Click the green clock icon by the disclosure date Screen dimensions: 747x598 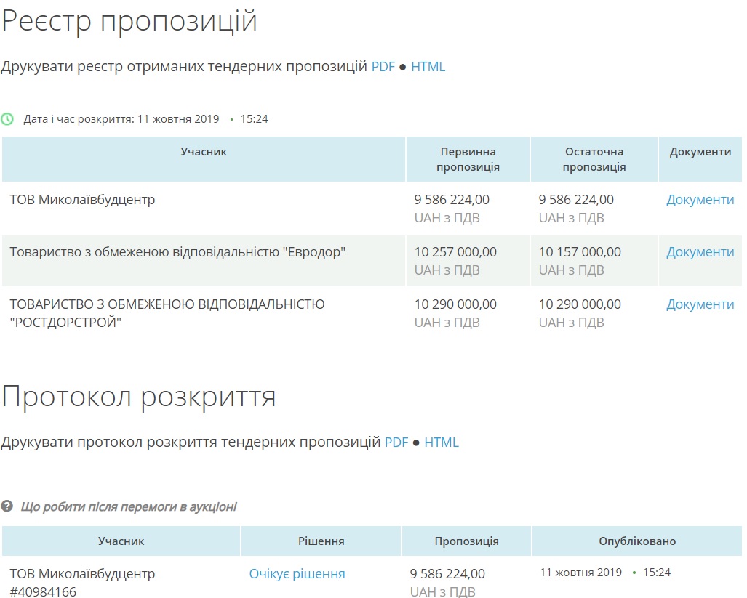[7, 119]
